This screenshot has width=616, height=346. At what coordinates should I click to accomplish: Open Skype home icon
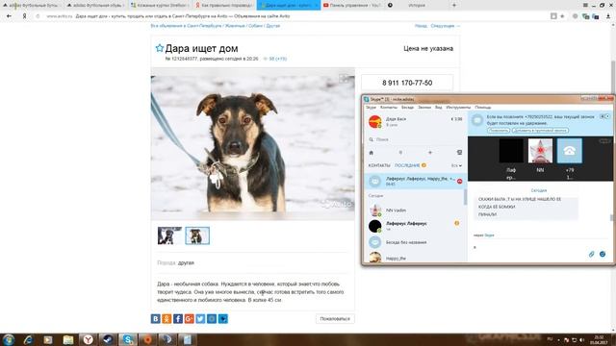tap(372, 153)
